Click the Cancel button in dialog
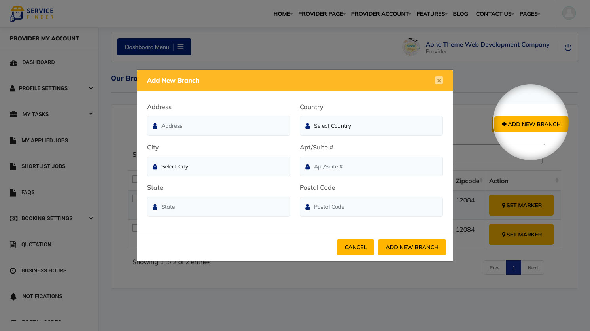This screenshot has height=331, width=590. point(355,247)
